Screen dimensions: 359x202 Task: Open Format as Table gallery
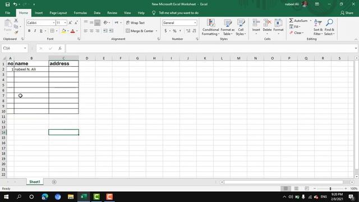coord(228,27)
